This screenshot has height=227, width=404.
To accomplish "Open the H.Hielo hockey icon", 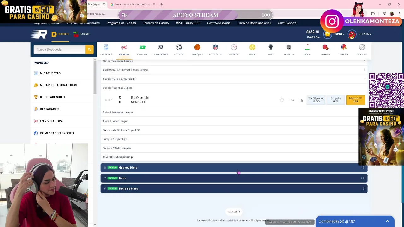I will point(289,48).
